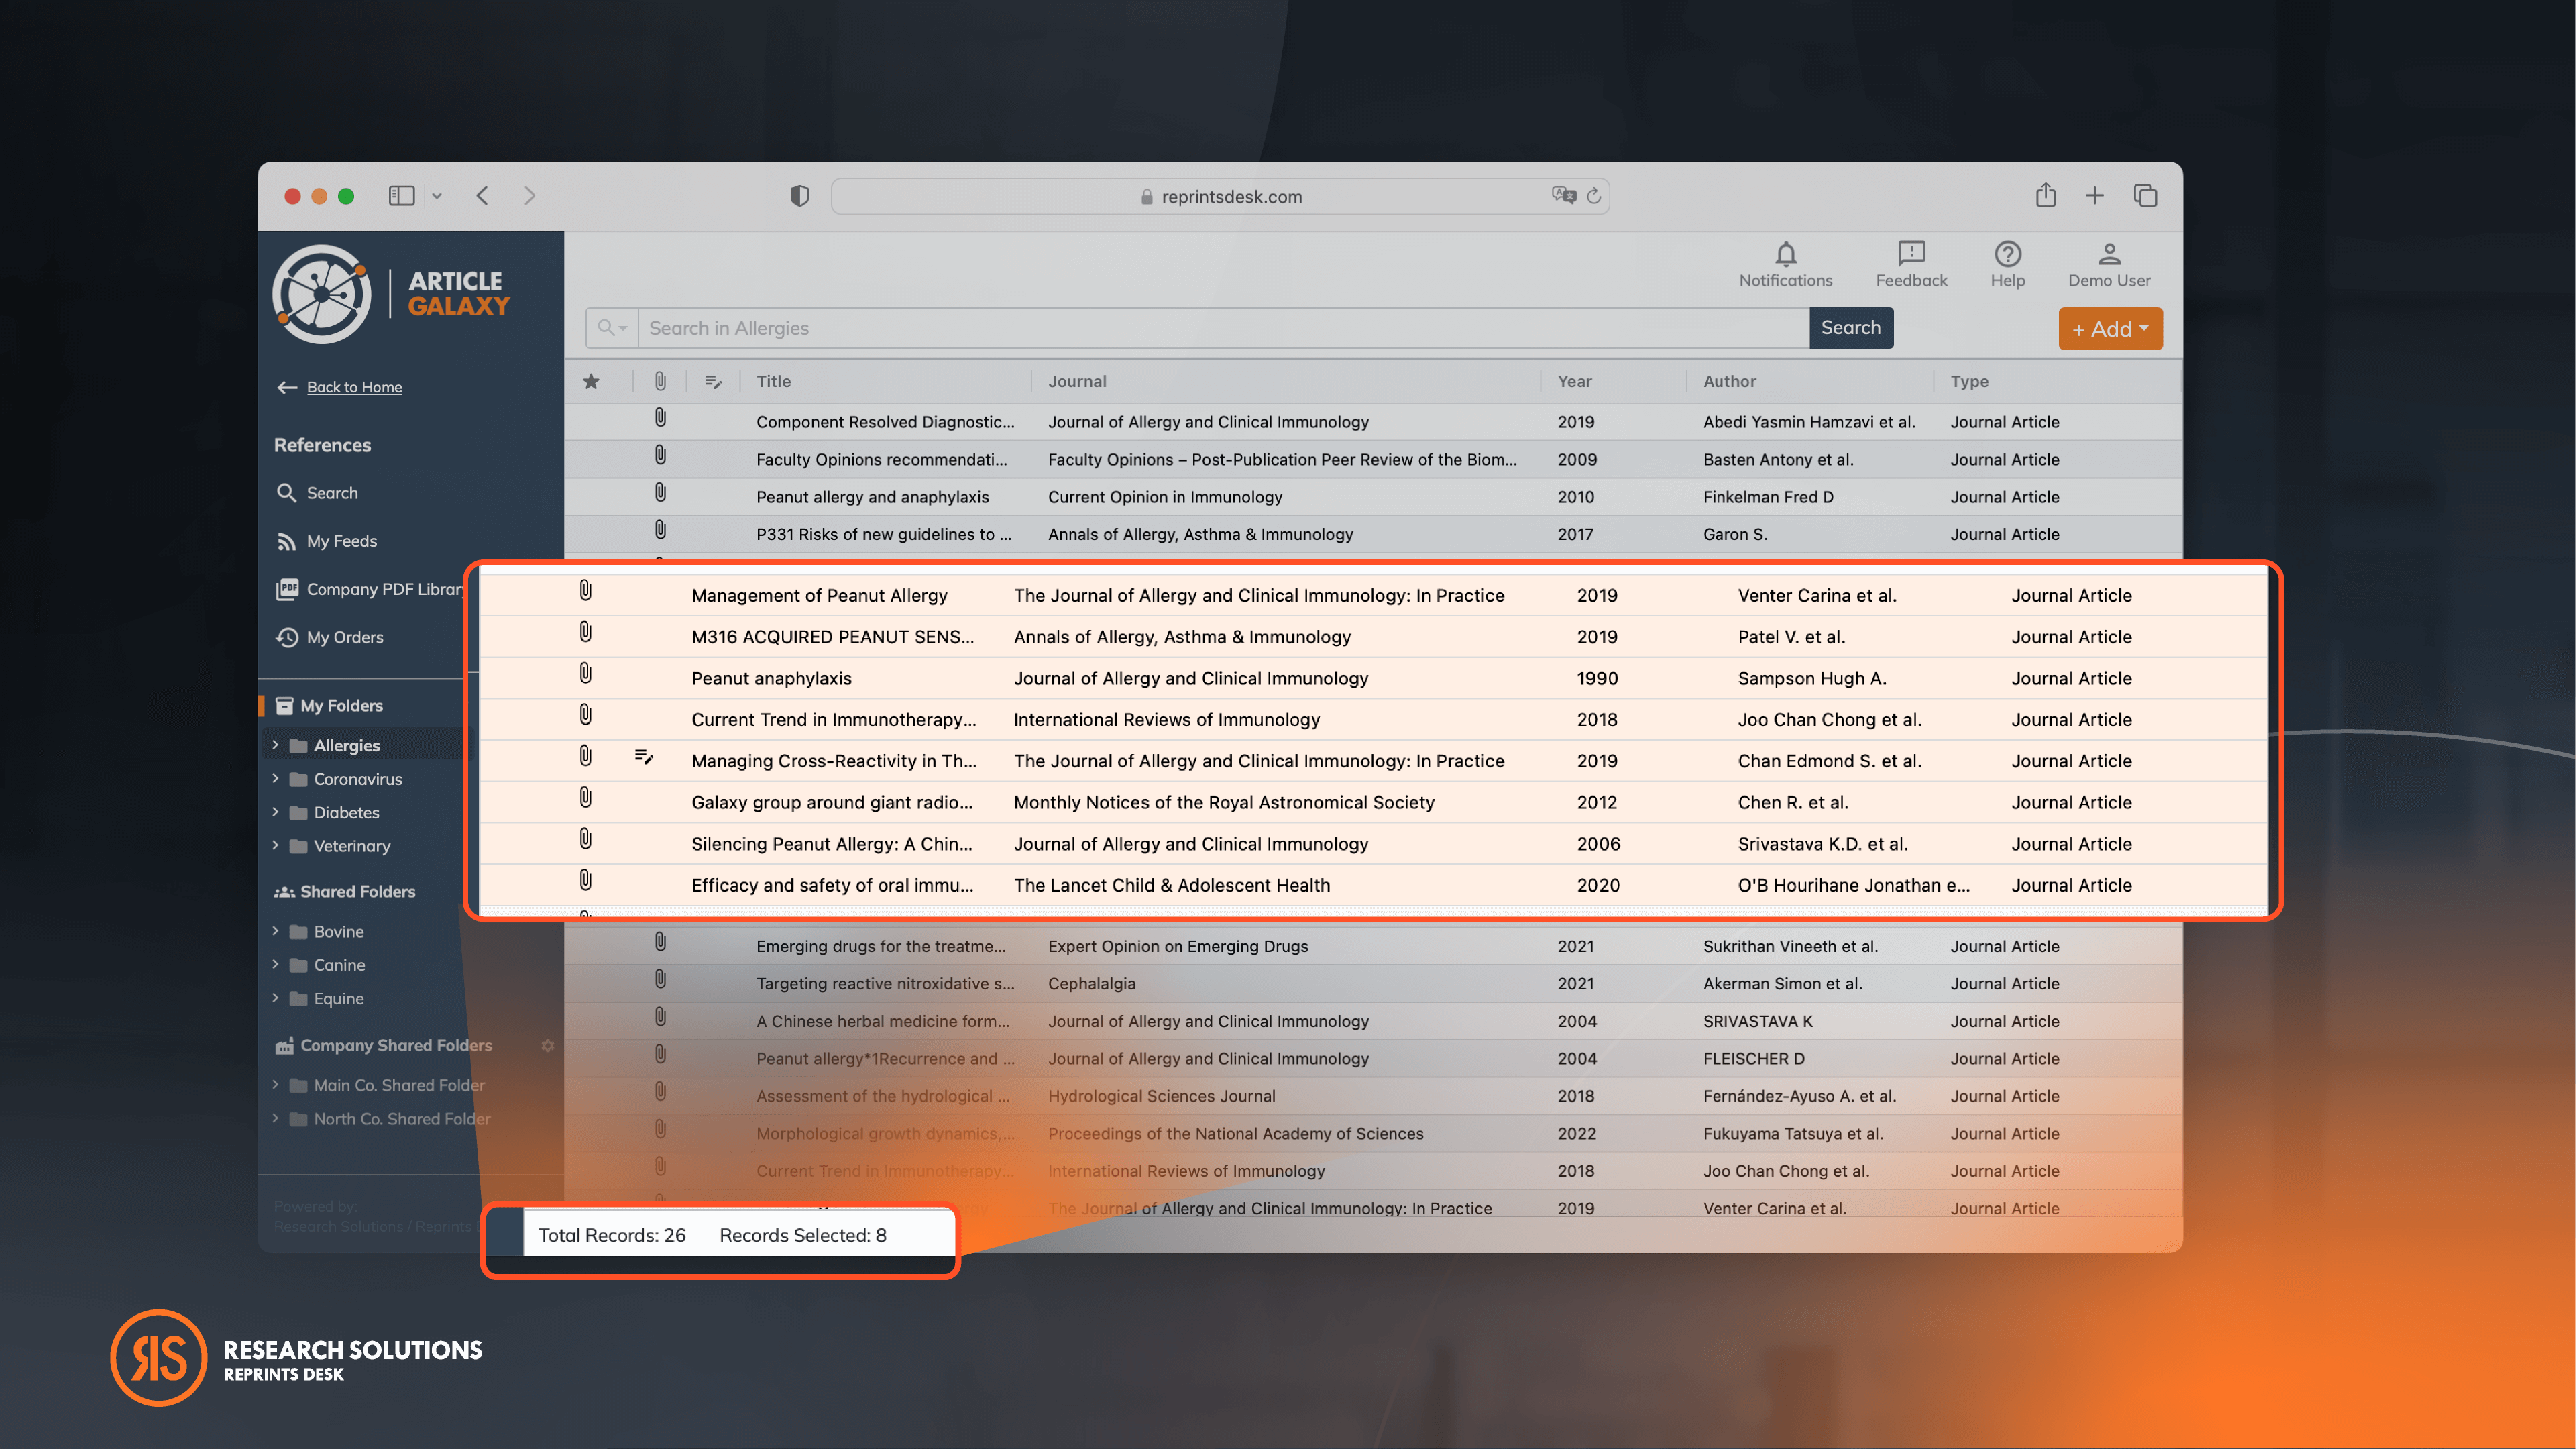Screen dimensions: 2576x1449
Task: Toggle the Safari sidebar icon
Action: point(401,196)
